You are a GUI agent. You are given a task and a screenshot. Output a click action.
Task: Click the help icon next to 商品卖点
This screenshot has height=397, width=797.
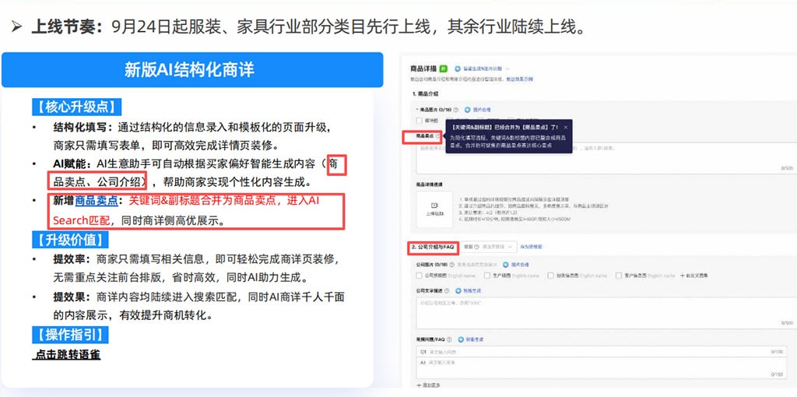(437, 137)
